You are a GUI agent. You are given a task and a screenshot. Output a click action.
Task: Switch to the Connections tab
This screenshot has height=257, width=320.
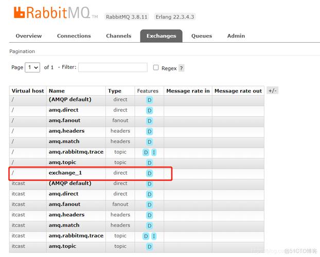pos(74,36)
